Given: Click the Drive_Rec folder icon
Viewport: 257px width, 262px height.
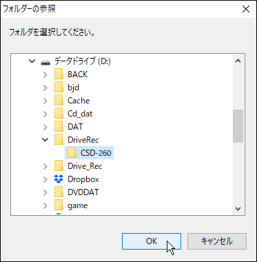Looking at the screenshot, I should [x=59, y=166].
